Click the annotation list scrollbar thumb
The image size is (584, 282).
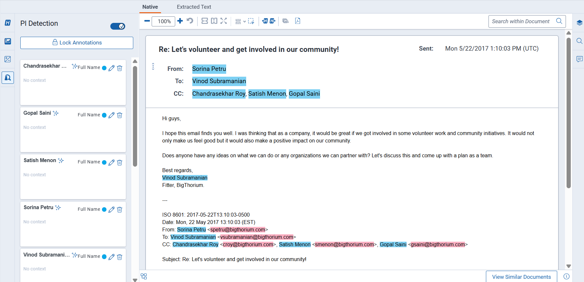coord(135,116)
